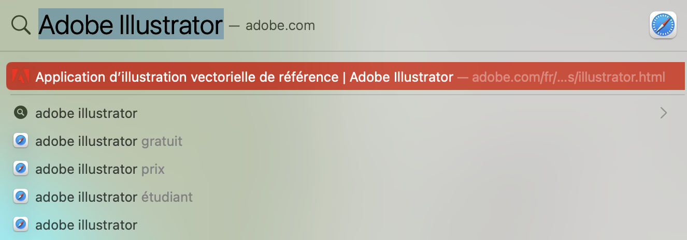Choose the adobe illustrator gratuit suggestion
Viewport: 687px width, 240px height.
pyautogui.click(x=109, y=141)
